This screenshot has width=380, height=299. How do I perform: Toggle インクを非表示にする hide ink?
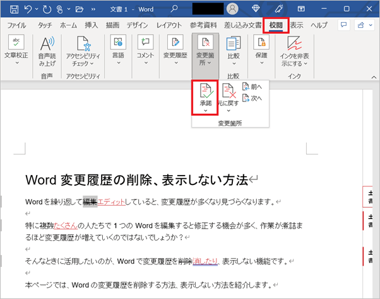point(293,50)
